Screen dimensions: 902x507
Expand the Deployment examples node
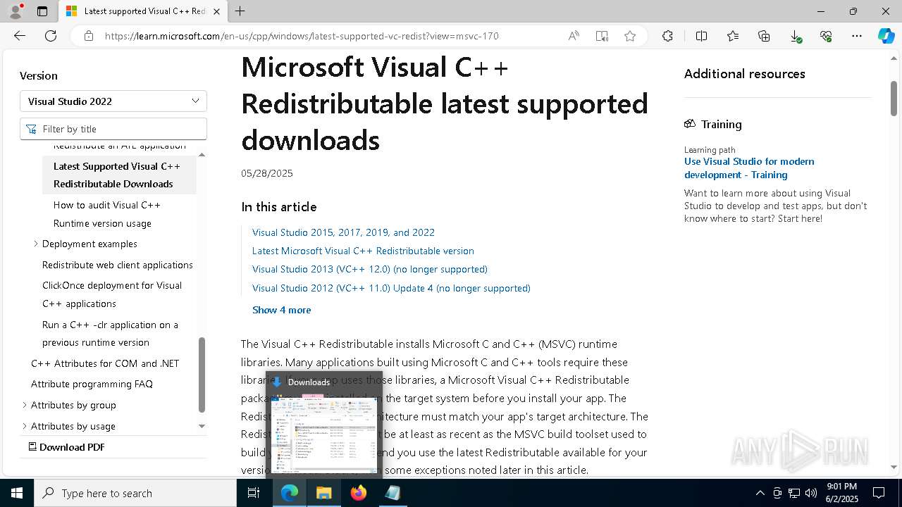(36, 244)
